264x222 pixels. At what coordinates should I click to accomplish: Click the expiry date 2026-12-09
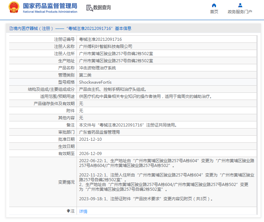click(x=90, y=154)
